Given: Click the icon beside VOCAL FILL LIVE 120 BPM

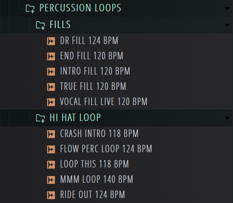Looking at the screenshot, I should [x=51, y=102].
